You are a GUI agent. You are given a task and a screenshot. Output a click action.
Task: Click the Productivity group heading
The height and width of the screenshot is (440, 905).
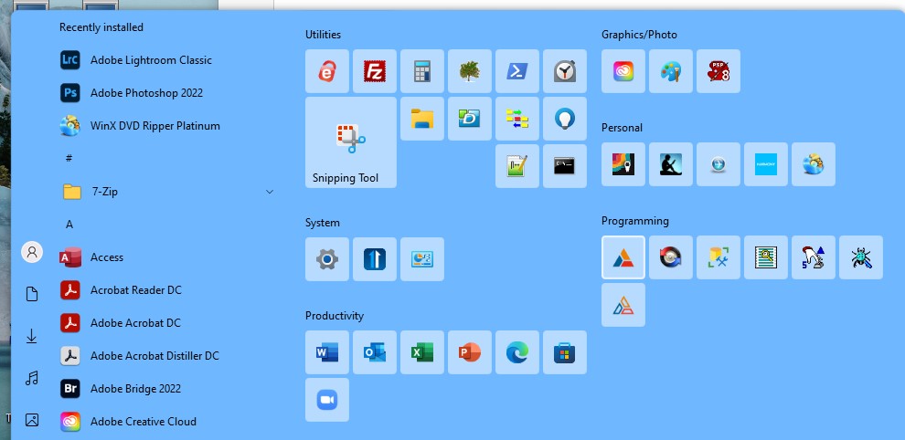(x=335, y=316)
